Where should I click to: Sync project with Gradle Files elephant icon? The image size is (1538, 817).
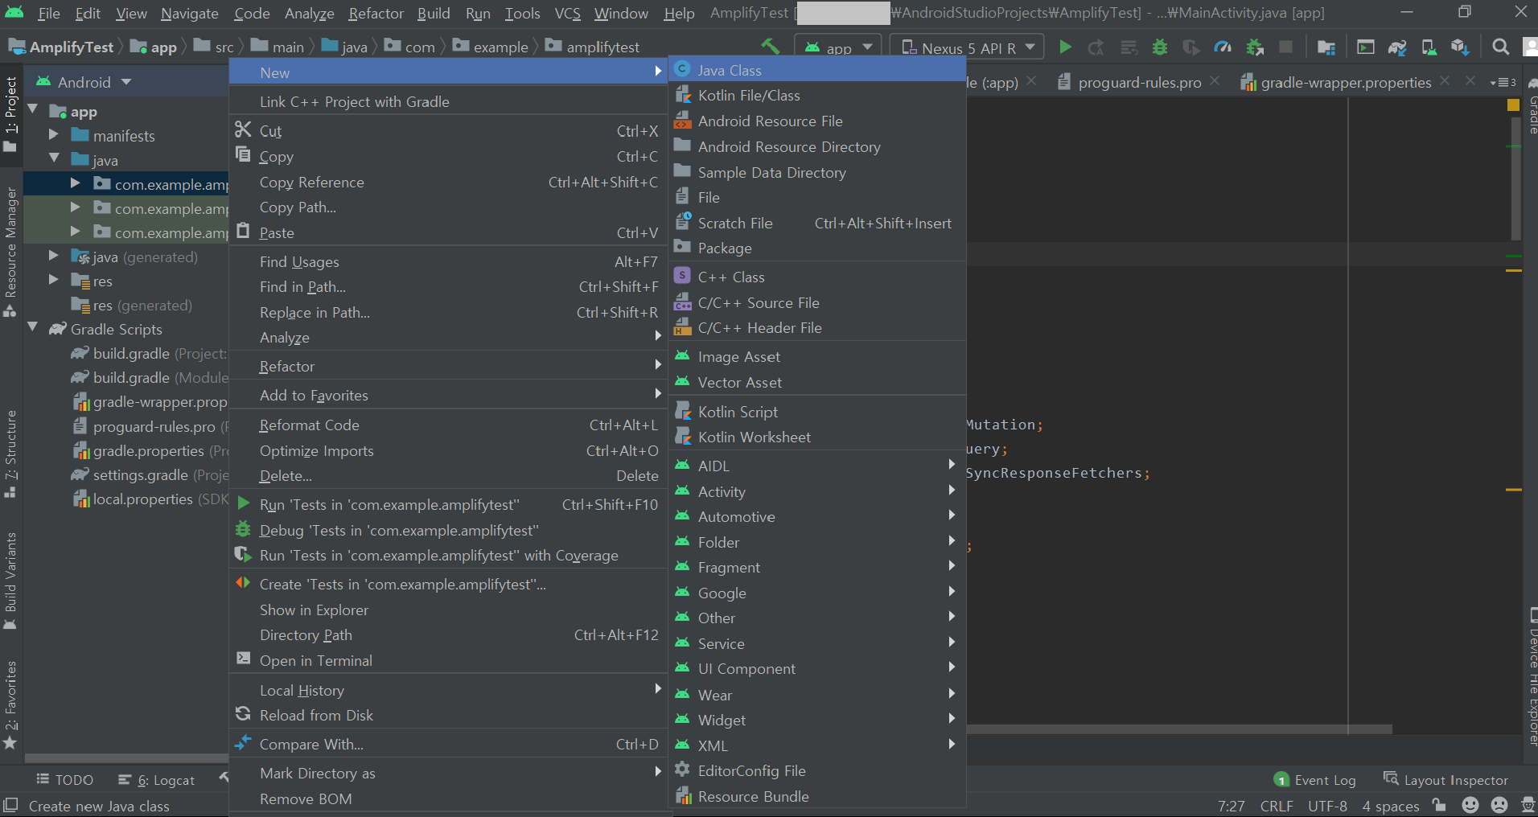(x=1397, y=47)
